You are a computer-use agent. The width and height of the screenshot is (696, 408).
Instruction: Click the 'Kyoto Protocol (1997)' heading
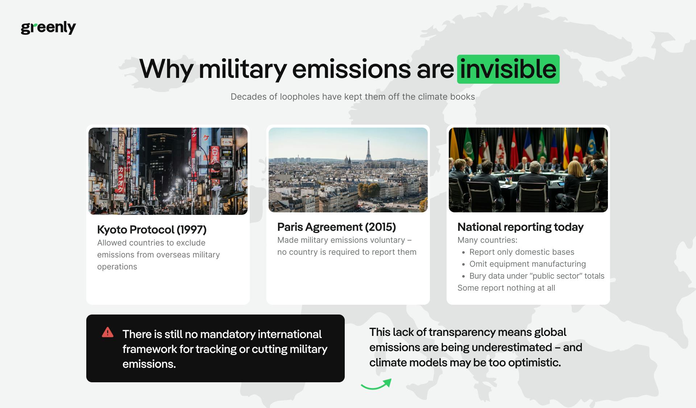[x=152, y=229]
